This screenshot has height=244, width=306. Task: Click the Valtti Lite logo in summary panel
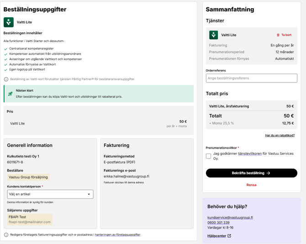(213, 35)
